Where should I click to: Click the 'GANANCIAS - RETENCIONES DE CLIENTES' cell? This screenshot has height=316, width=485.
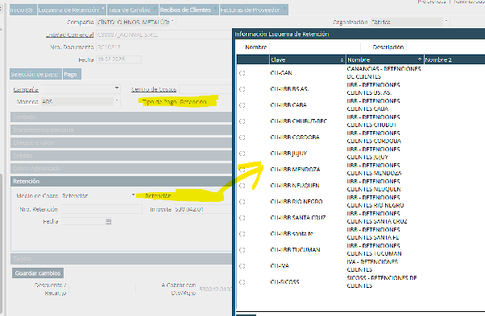(383, 73)
